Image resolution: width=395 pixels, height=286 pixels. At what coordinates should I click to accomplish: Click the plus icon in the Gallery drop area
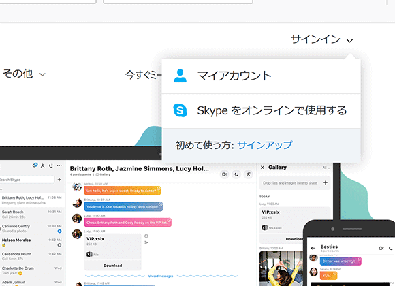326,182
